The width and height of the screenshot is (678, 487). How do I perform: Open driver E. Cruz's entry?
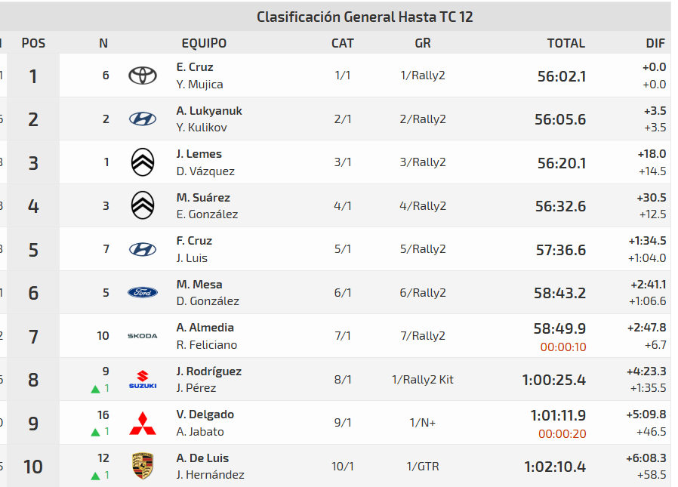pos(195,67)
